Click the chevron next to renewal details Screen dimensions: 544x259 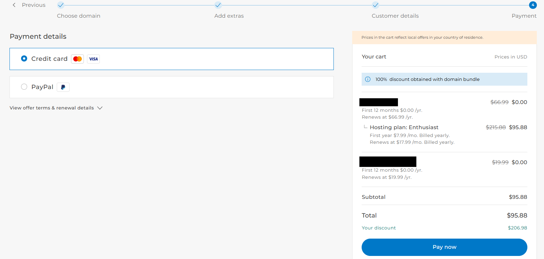[x=100, y=108]
